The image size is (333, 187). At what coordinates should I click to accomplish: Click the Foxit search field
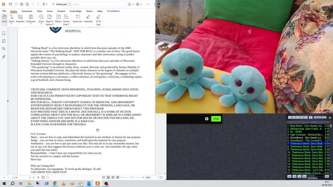point(96,4)
